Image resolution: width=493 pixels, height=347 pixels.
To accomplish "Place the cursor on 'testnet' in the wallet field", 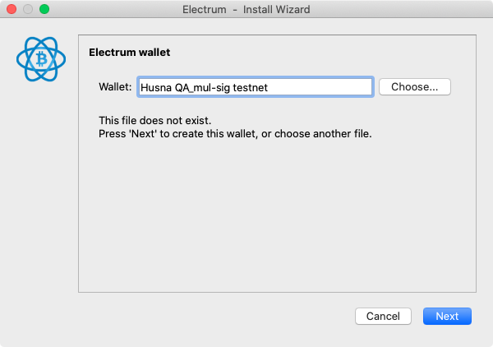I will 251,87.
